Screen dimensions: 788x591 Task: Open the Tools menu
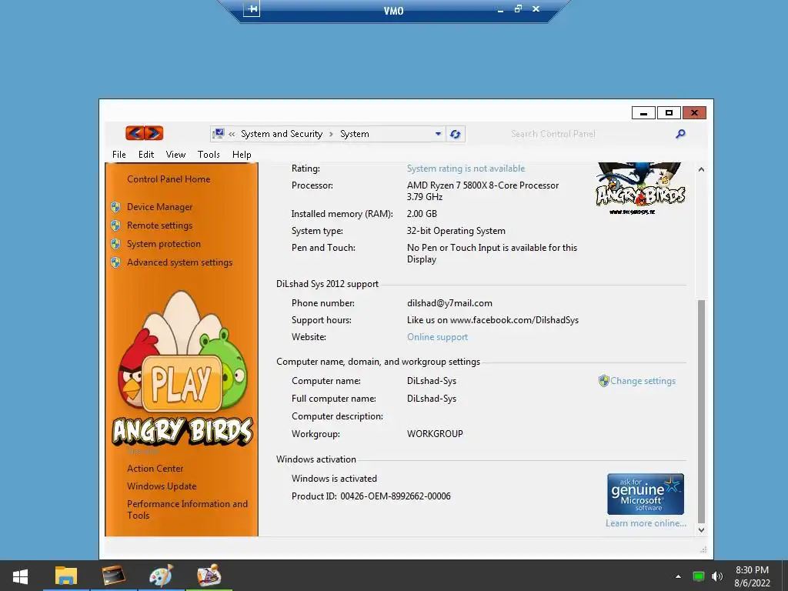tap(209, 155)
